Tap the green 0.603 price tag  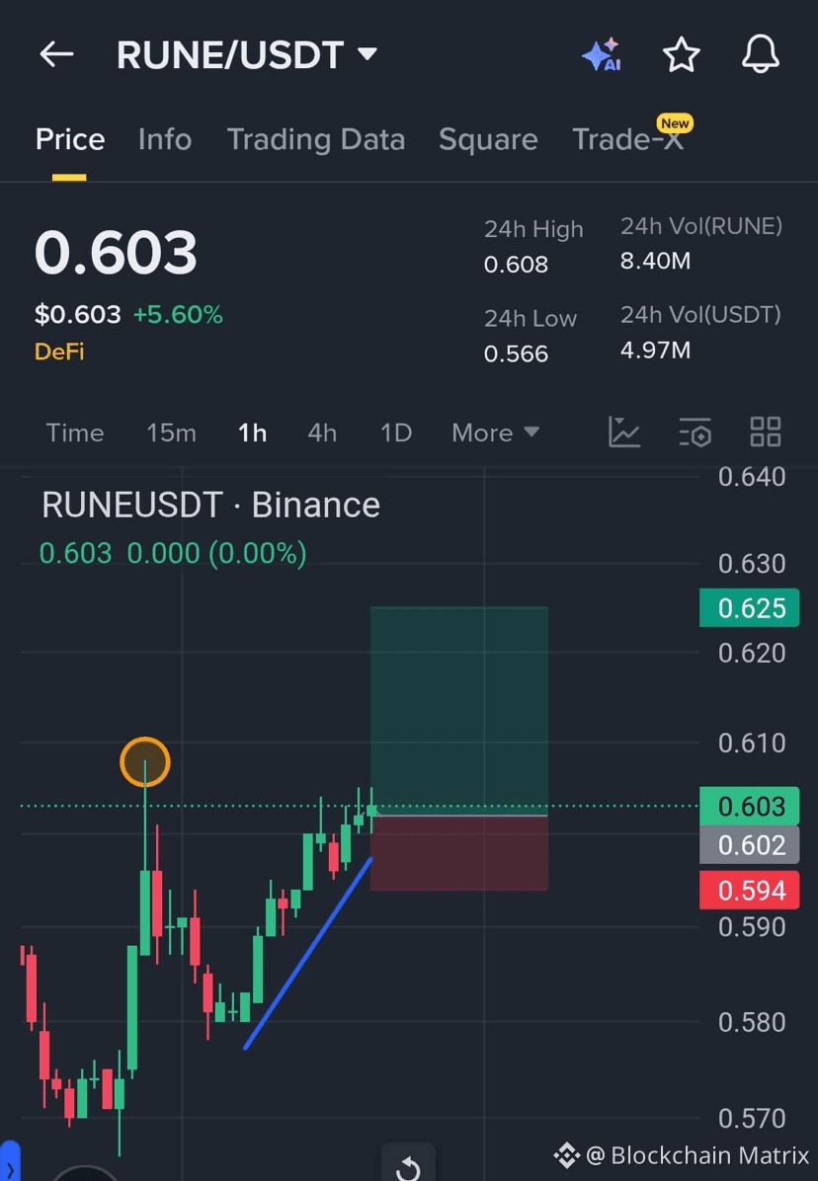749,806
